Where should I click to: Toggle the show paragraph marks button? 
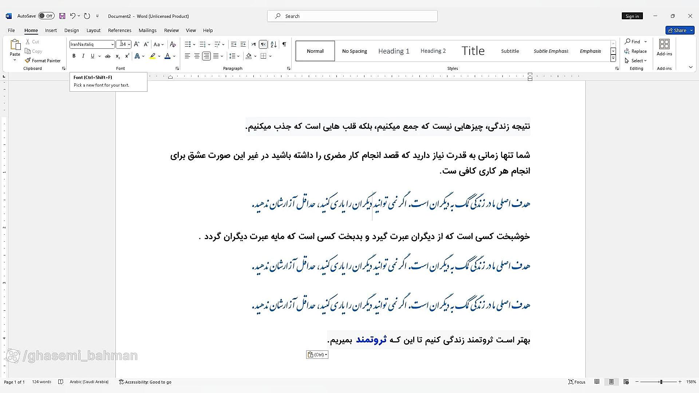[284, 44]
